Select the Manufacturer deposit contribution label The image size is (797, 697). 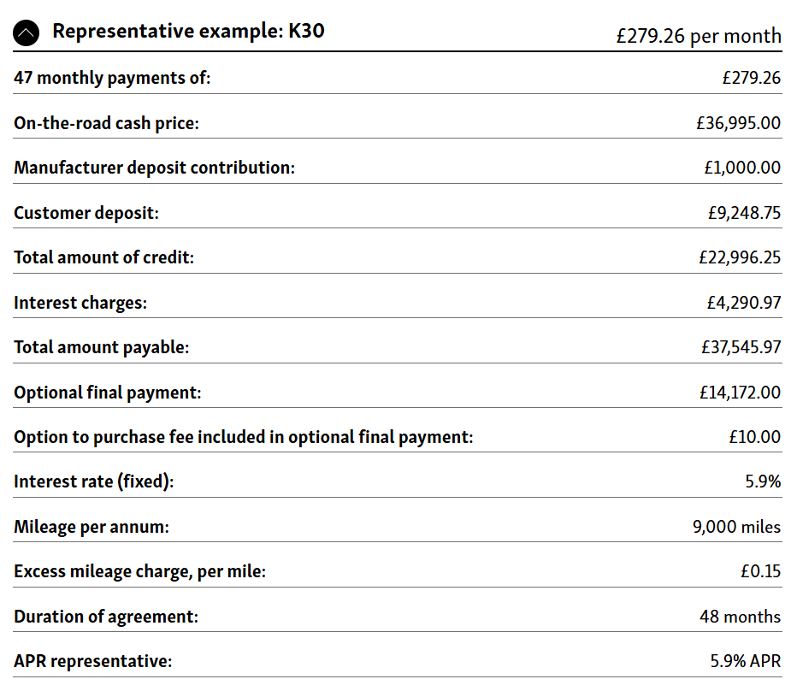click(154, 168)
